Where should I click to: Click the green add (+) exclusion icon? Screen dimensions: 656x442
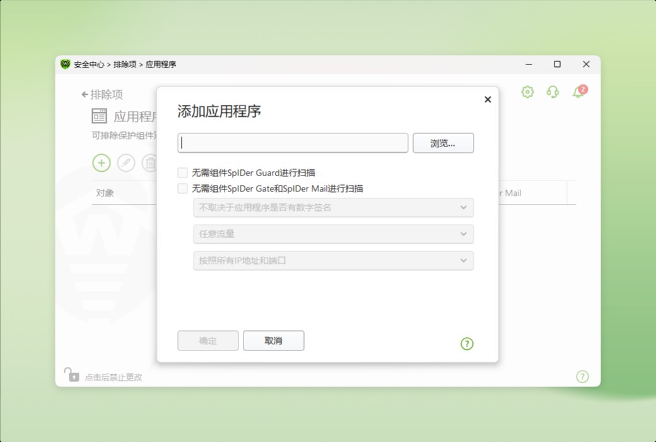point(102,163)
